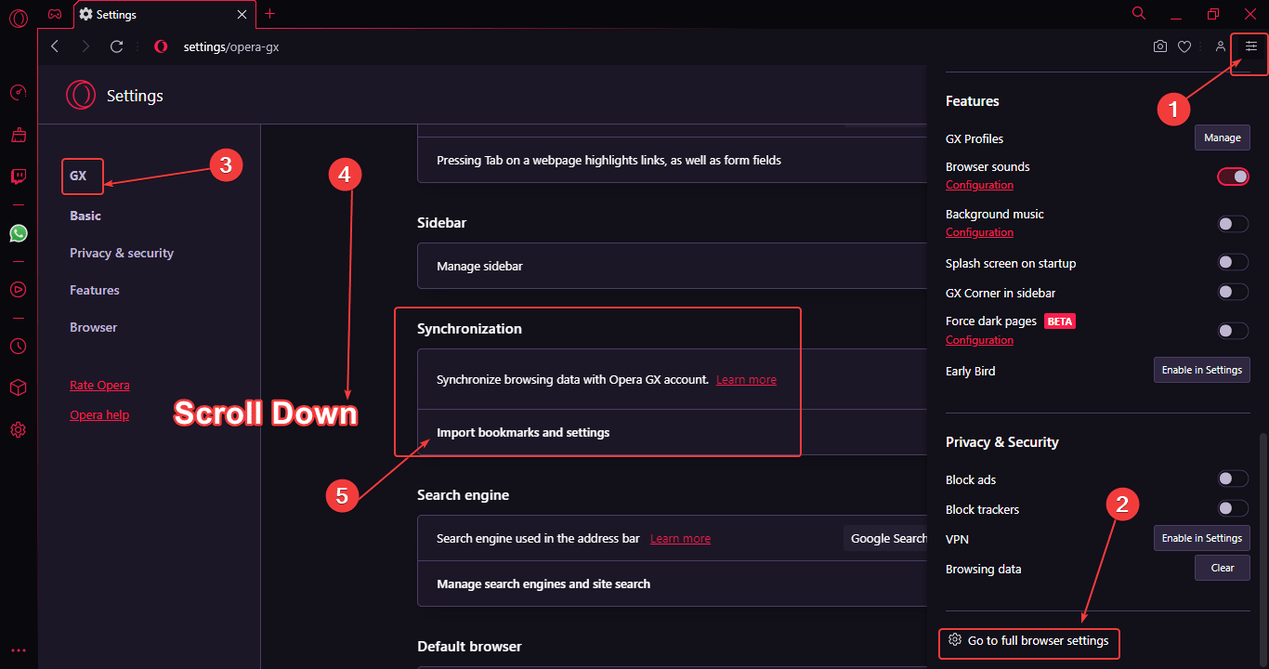Disable the Browser sounds toggle
The width and height of the screenshot is (1269, 669).
[x=1233, y=176]
